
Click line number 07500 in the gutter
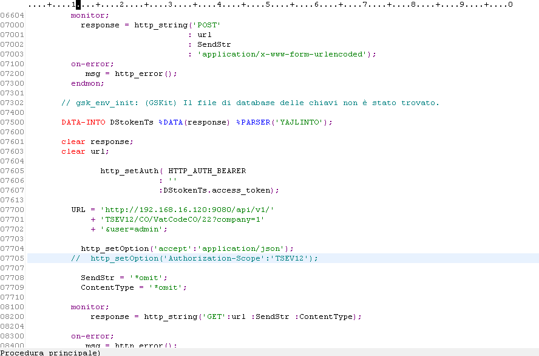tap(12, 122)
